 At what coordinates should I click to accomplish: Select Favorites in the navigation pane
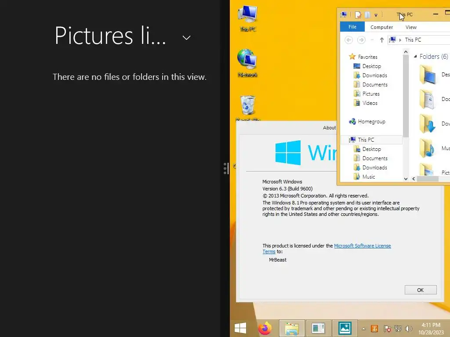[x=363, y=57]
